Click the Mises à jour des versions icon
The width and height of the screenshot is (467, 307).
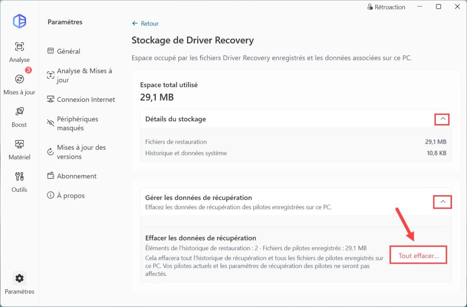51,152
